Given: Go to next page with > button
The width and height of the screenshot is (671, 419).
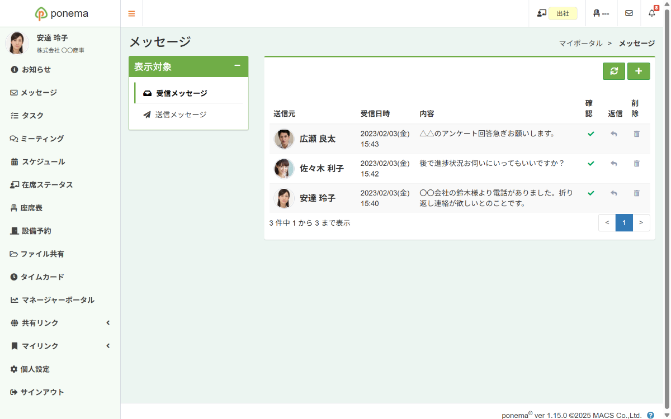Looking at the screenshot, I should 641,222.
